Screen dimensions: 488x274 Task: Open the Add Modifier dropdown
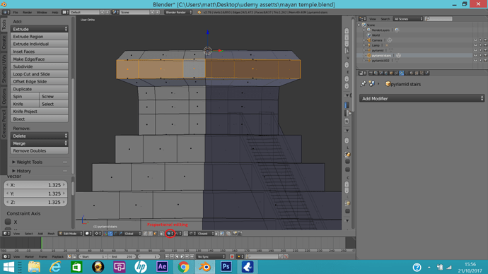(x=422, y=98)
